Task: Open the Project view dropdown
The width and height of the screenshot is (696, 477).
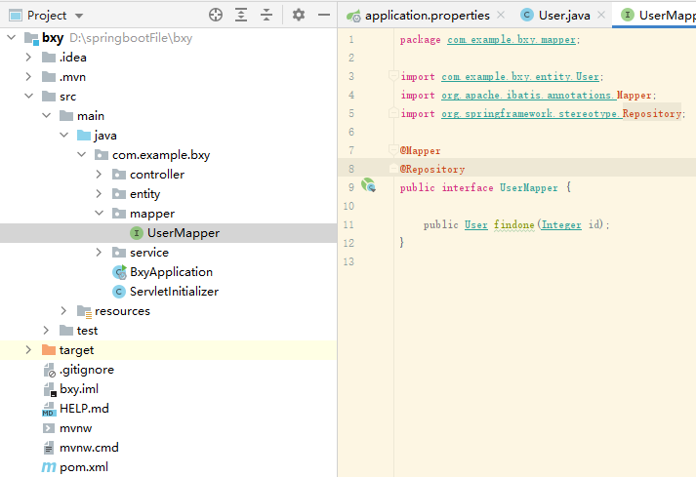Action: [79, 16]
